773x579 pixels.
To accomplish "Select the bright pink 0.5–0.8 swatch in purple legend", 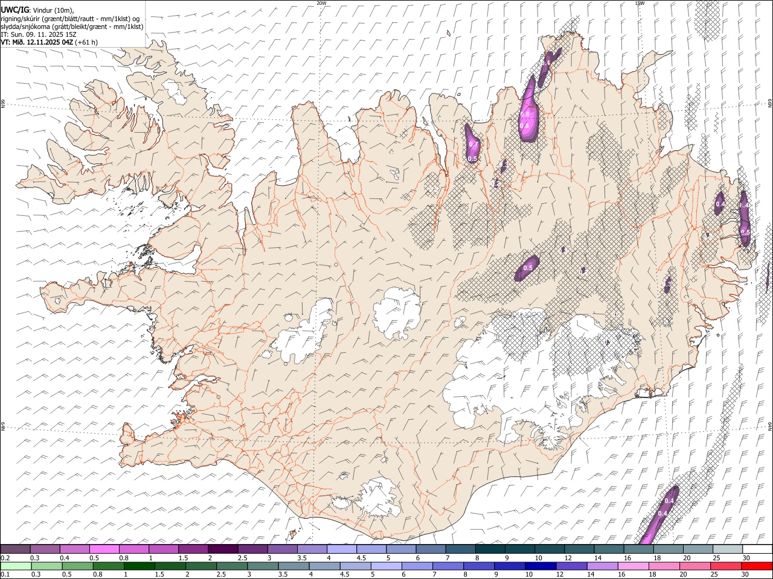I will click(104, 549).
